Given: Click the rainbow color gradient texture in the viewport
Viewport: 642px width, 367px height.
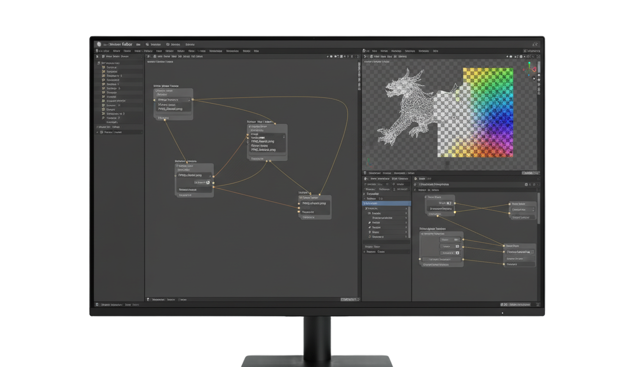Looking at the screenshot, I should tap(488, 112).
